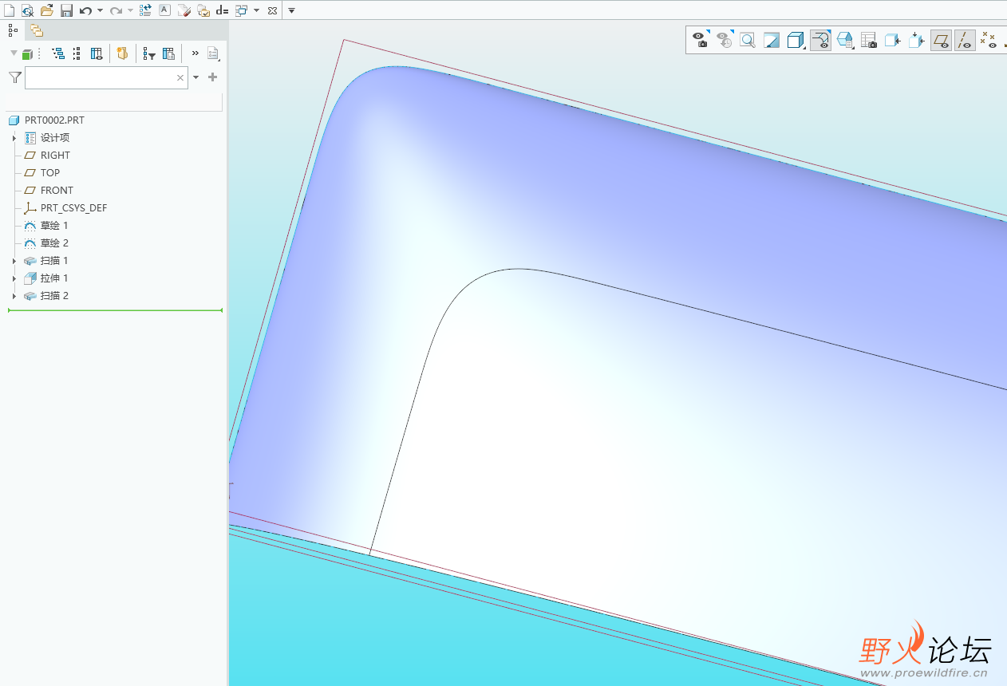Expand the 拉伸 1 feature node

(x=13, y=278)
